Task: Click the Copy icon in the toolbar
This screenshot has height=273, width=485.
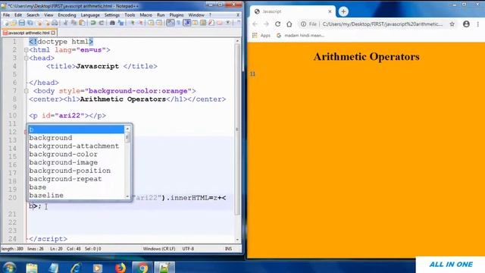Action: [x=74, y=23]
